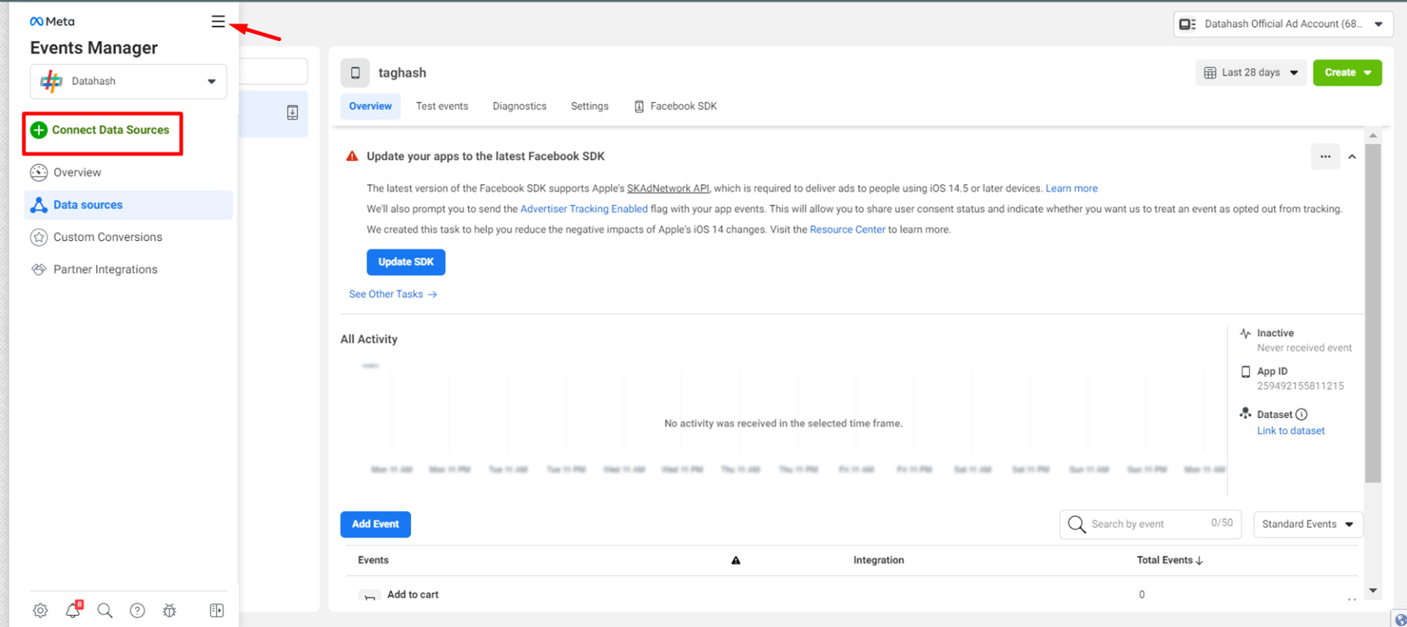Click the Events column header
The image size is (1407, 627).
point(373,561)
